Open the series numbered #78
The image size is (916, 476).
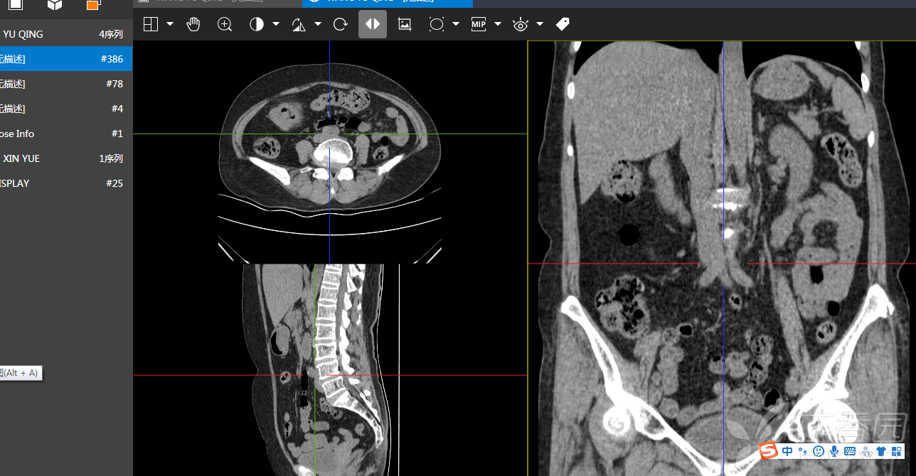(x=65, y=84)
